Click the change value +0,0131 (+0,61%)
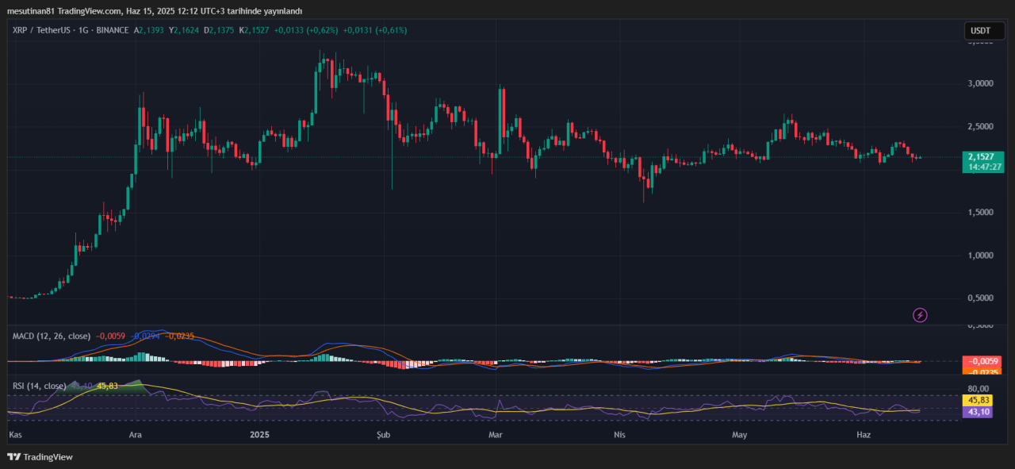This screenshot has height=469, width=1015. tap(375, 30)
